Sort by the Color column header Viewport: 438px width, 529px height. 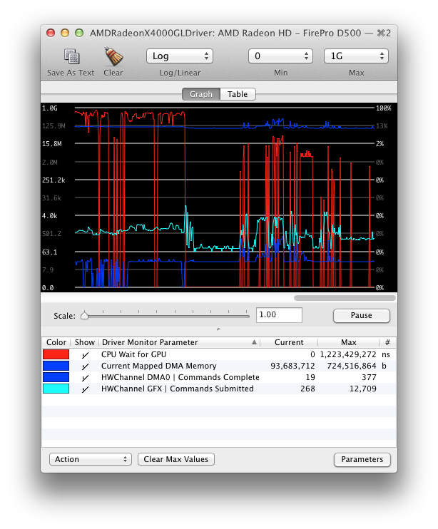(x=56, y=342)
